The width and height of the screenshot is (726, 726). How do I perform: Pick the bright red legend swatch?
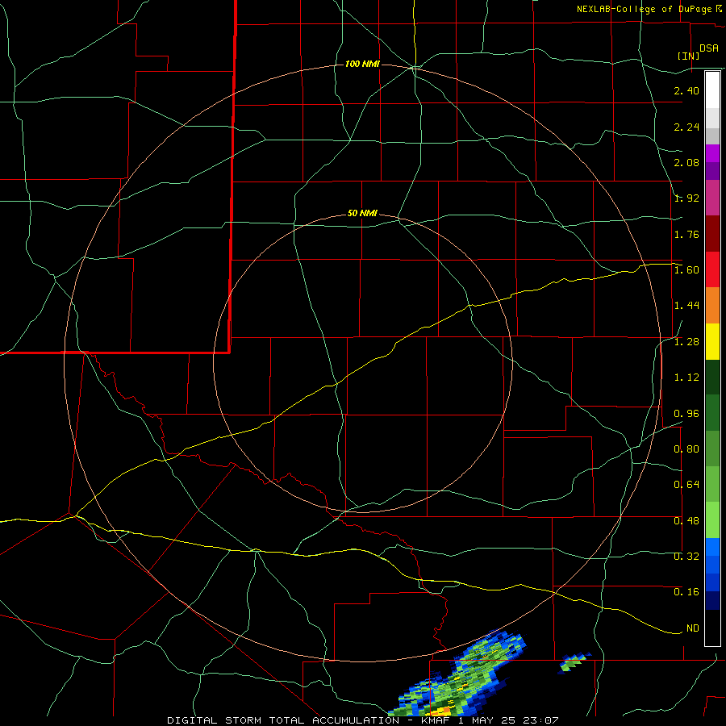click(712, 269)
